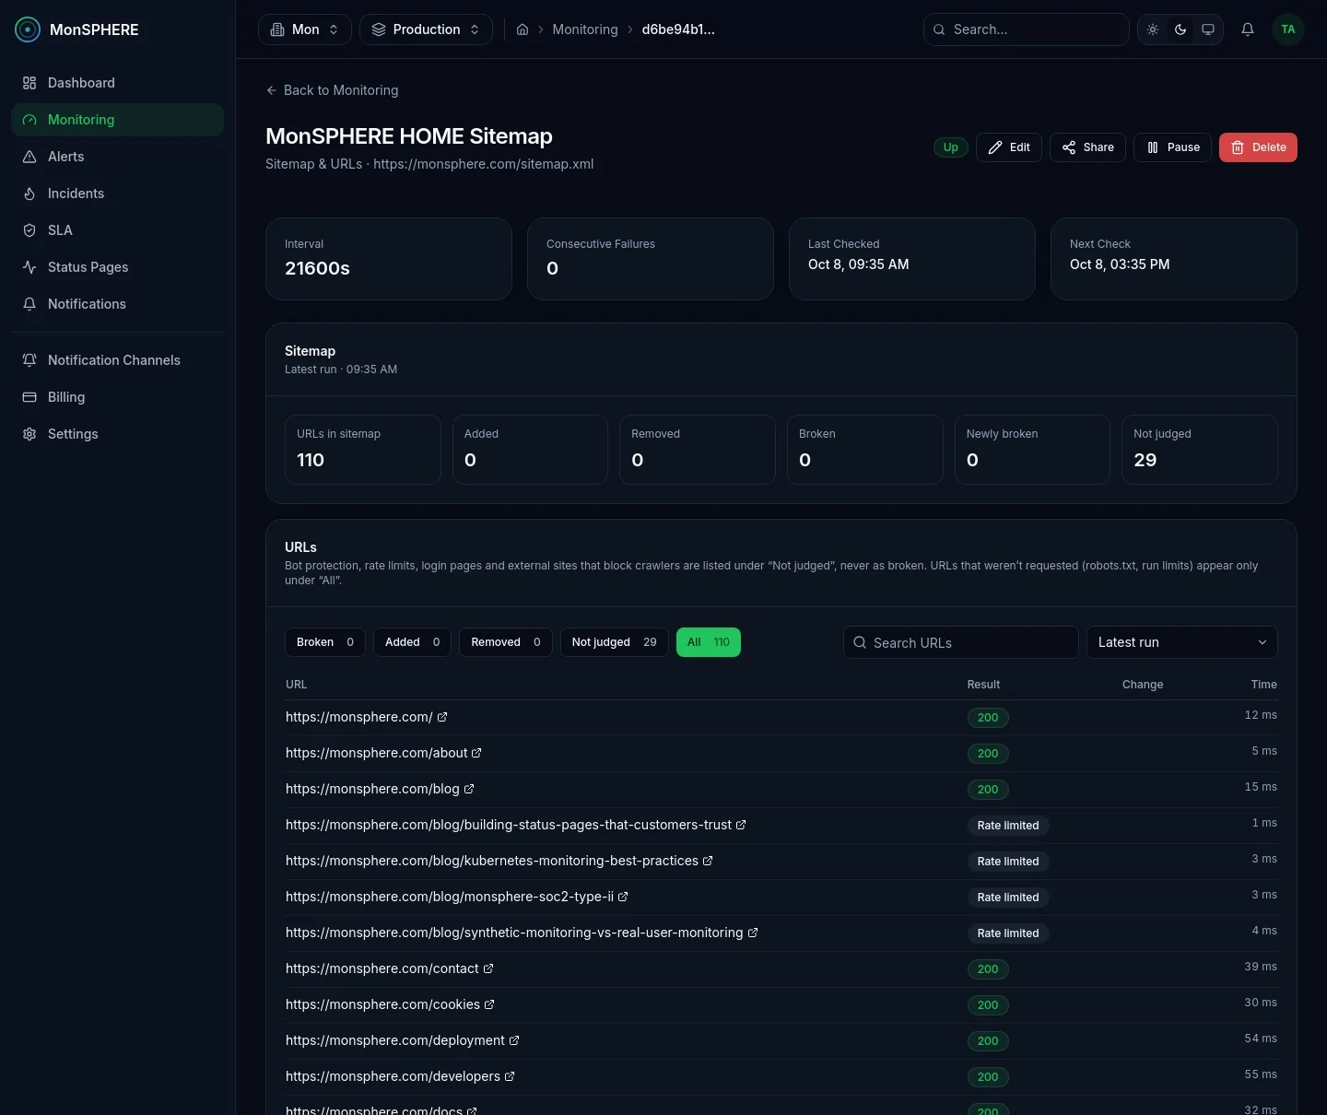Click the MonSPHERE logo icon
This screenshot has height=1115, width=1327.
coord(28,29)
